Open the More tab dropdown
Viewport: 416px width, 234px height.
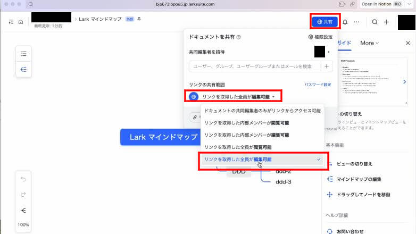click(x=369, y=43)
